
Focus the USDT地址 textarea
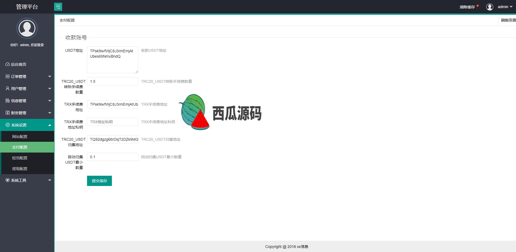(x=113, y=60)
